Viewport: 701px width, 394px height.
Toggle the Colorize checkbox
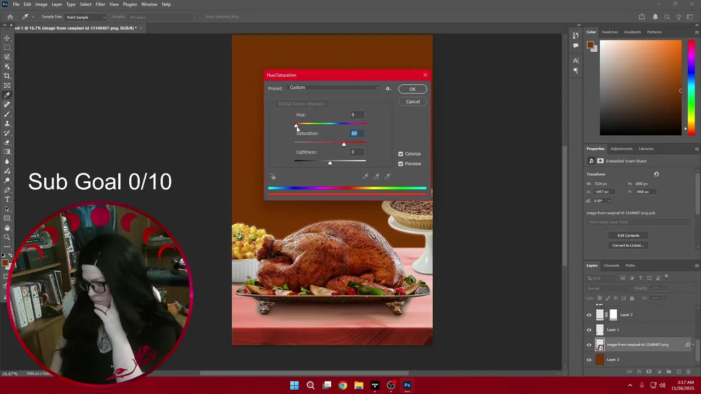tap(400, 154)
